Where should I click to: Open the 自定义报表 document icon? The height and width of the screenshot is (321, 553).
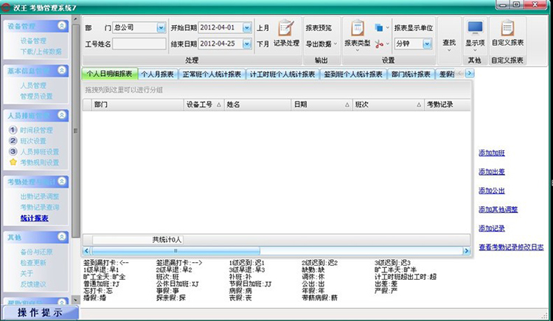click(x=507, y=28)
